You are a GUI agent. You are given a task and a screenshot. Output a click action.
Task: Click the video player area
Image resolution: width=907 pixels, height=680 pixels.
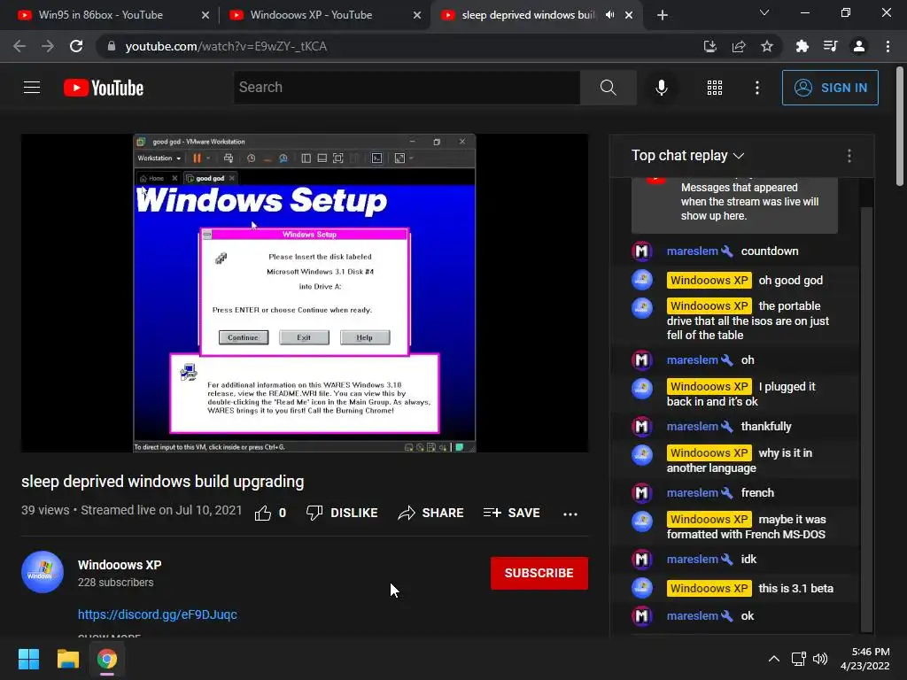tap(305, 293)
